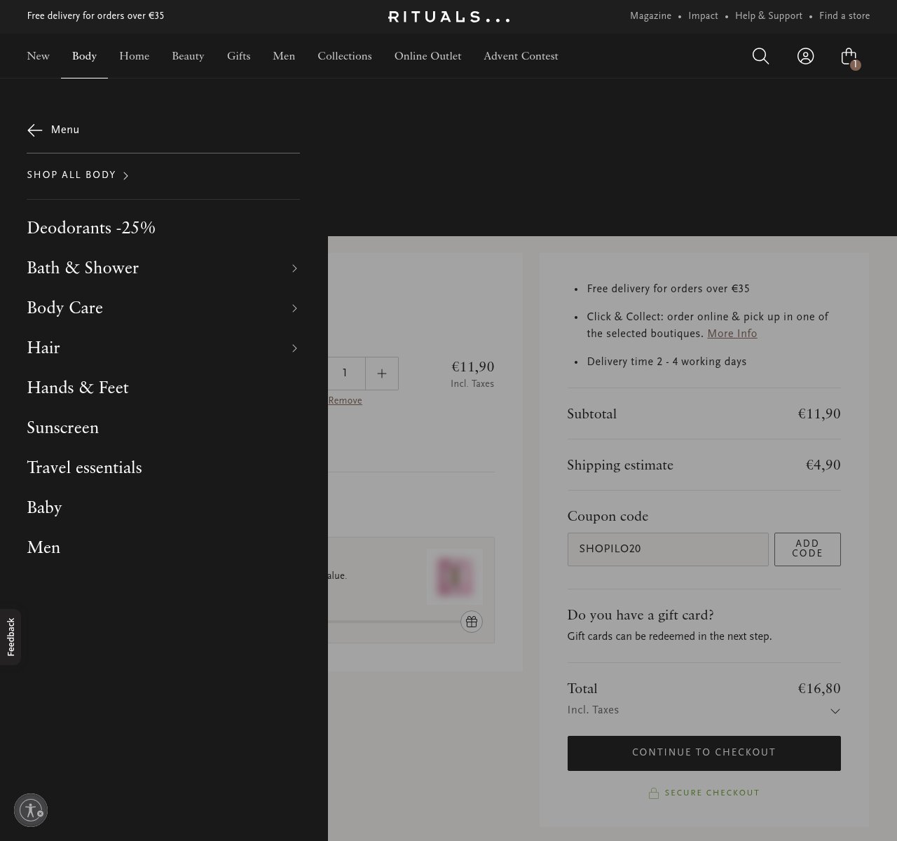
Task: Click the back arrow next to Menu
Action: (x=35, y=130)
